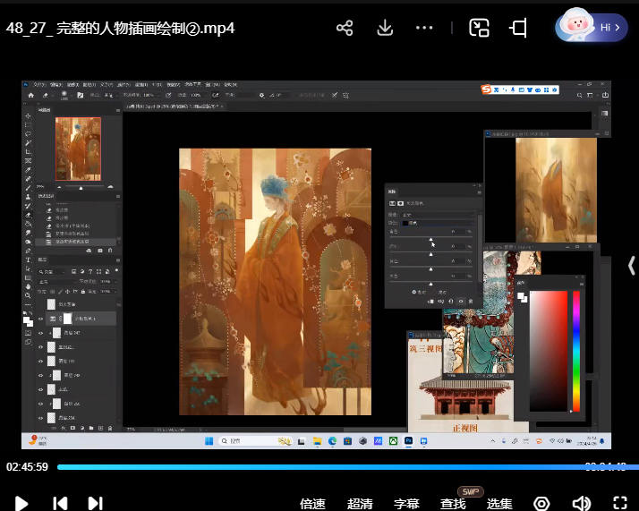Play the video
Image resolution: width=639 pixels, height=511 pixels.
click(21, 503)
